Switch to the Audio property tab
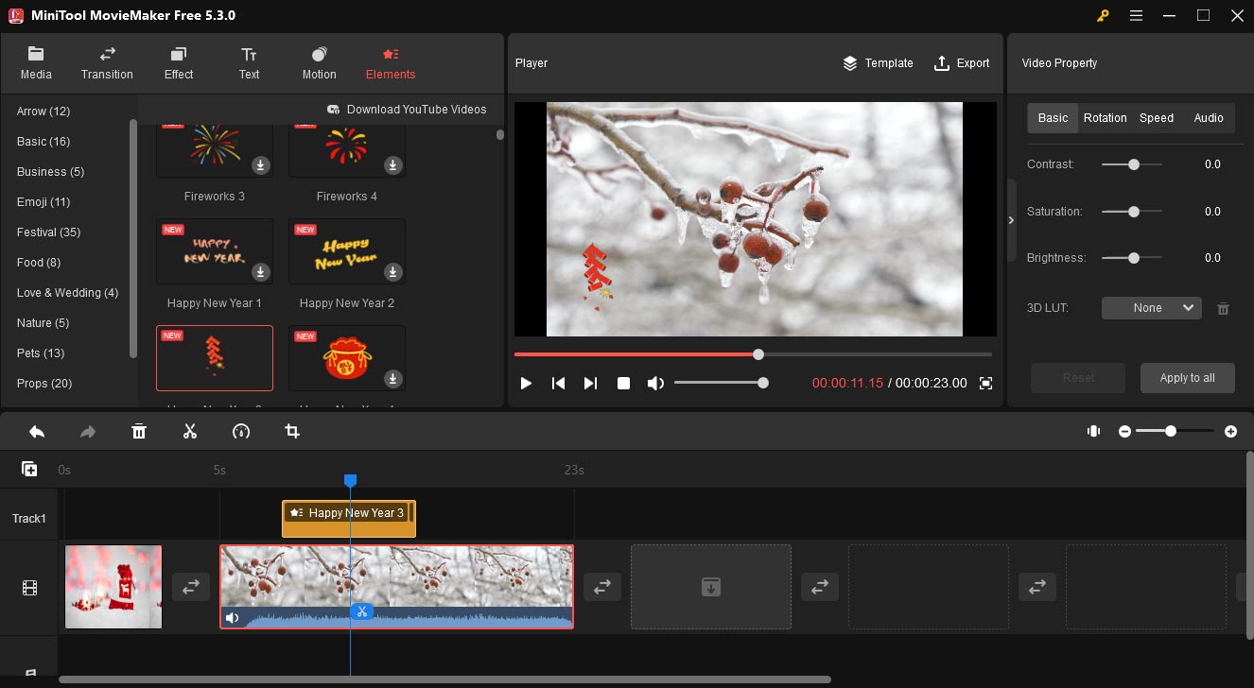1254x688 pixels. (1209, 118)
